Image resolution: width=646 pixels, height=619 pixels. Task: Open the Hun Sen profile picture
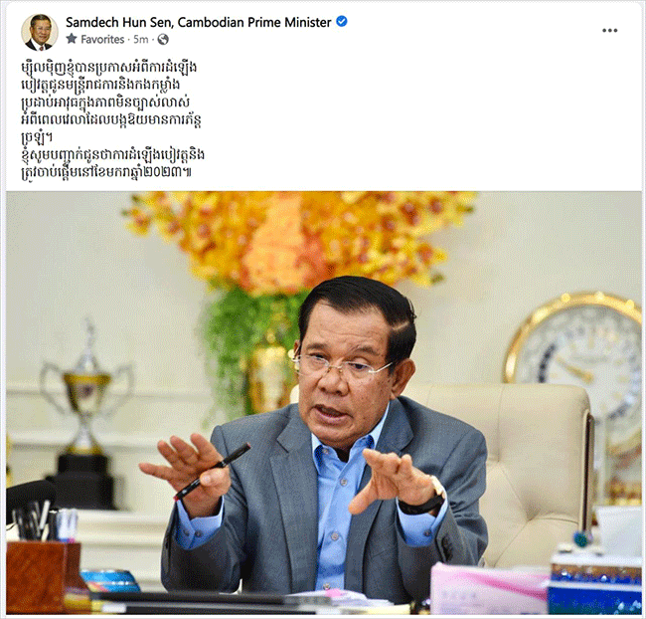point(40,32)
